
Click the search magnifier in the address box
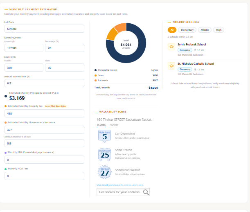[146, 192]
